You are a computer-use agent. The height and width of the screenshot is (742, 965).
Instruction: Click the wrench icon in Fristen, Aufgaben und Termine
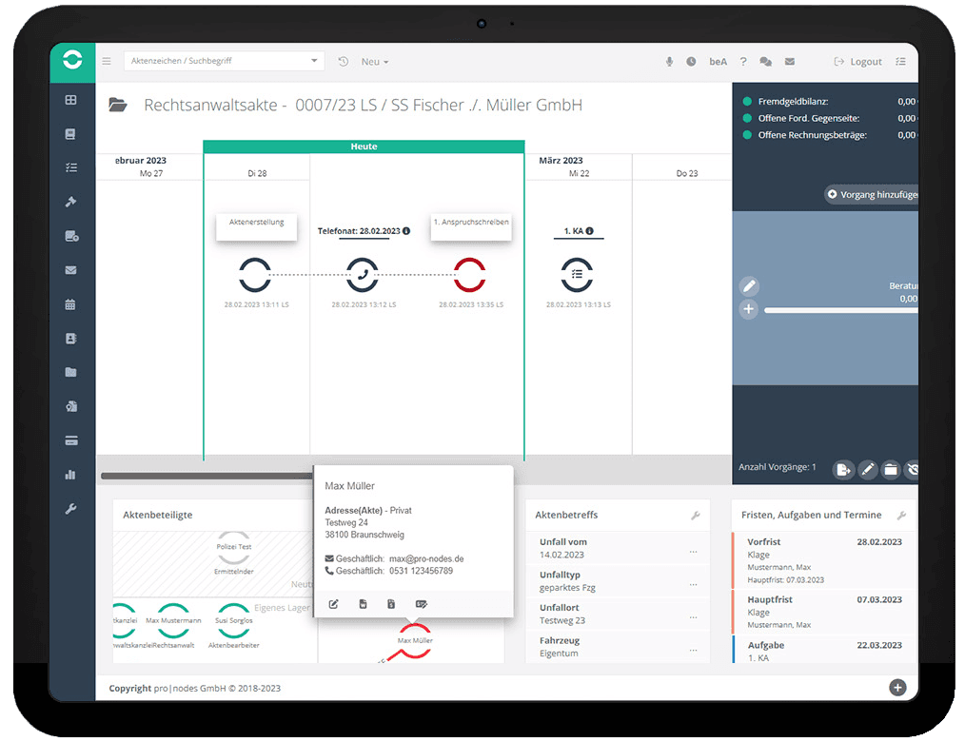tap(901, 516)
